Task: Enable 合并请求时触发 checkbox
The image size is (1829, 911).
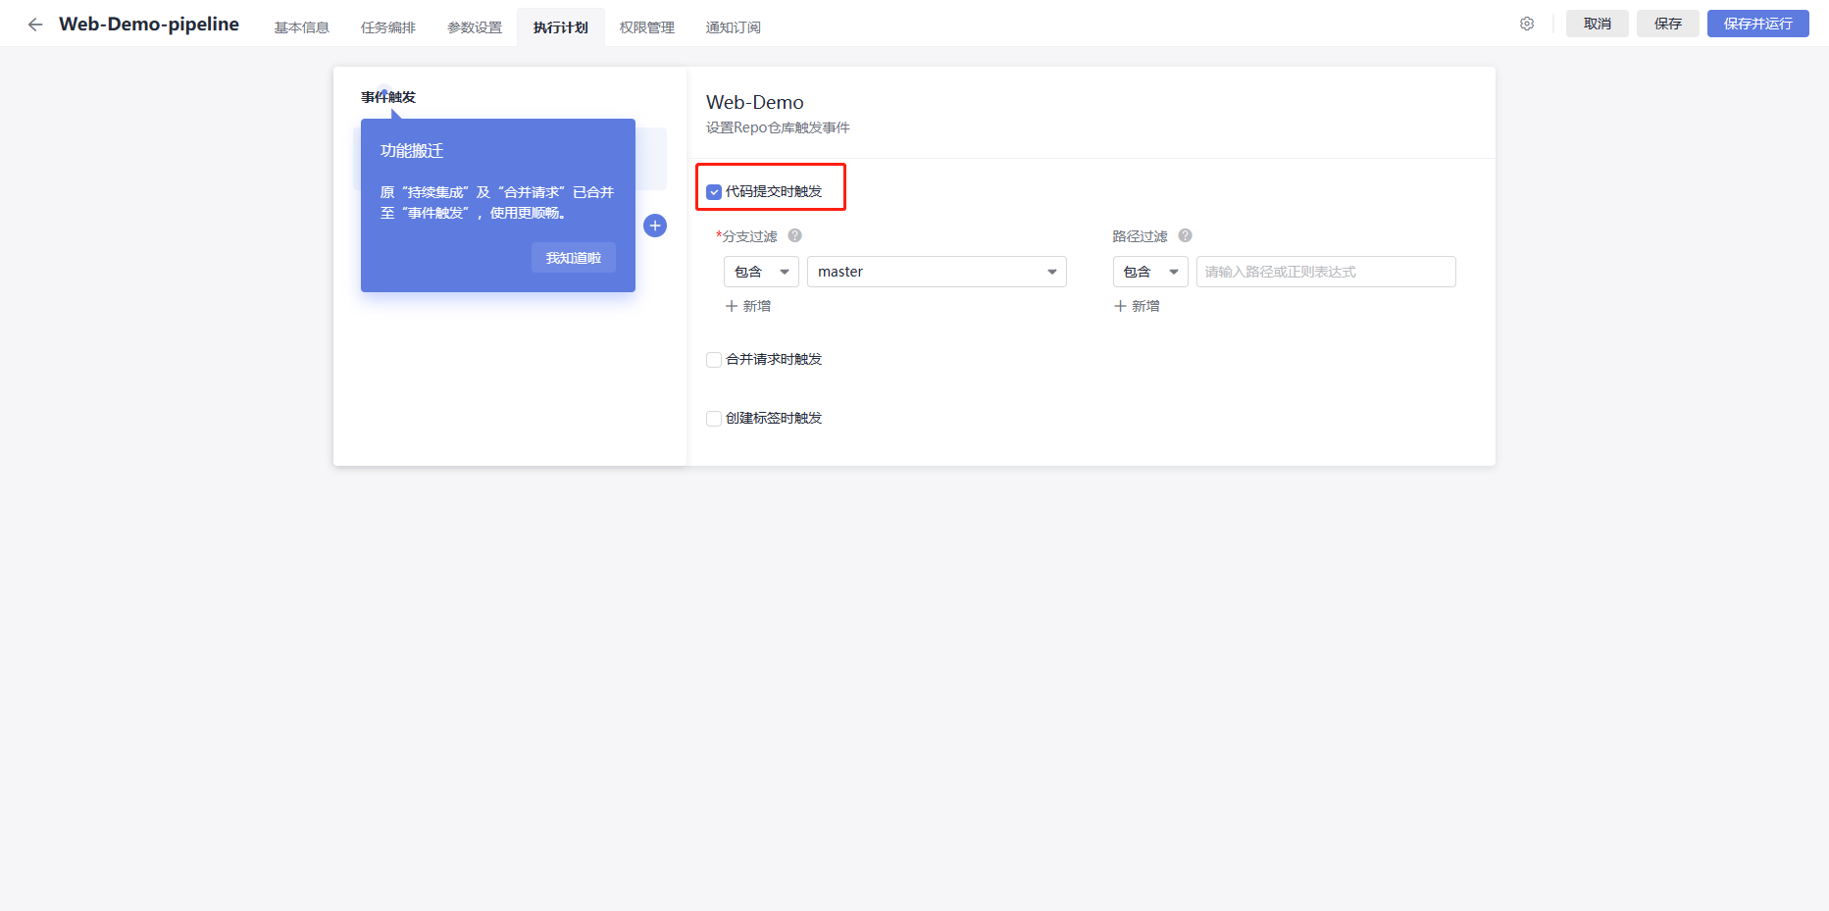Action: 714,360
